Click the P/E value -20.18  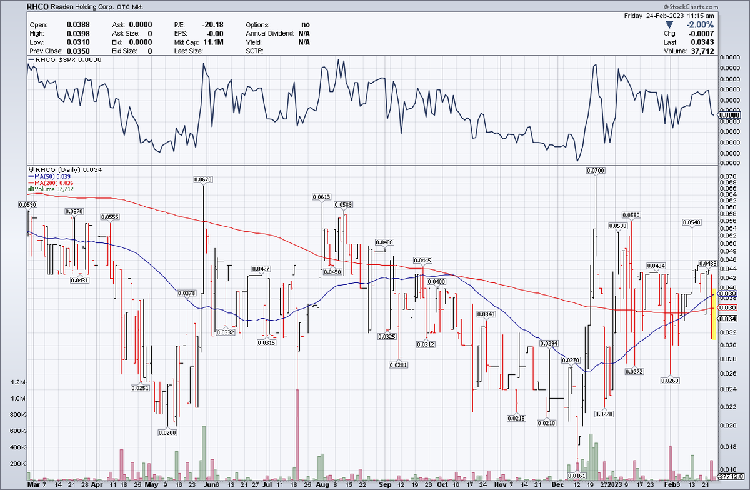213,24
